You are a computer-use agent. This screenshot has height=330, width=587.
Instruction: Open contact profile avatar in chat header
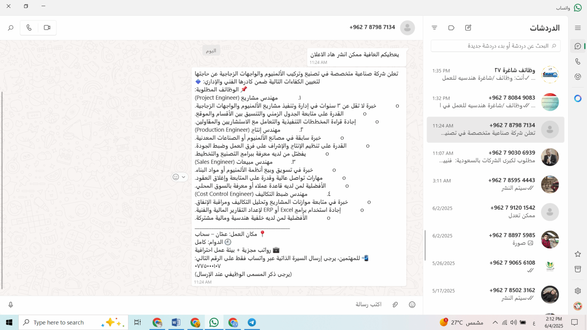pos(407,27)
